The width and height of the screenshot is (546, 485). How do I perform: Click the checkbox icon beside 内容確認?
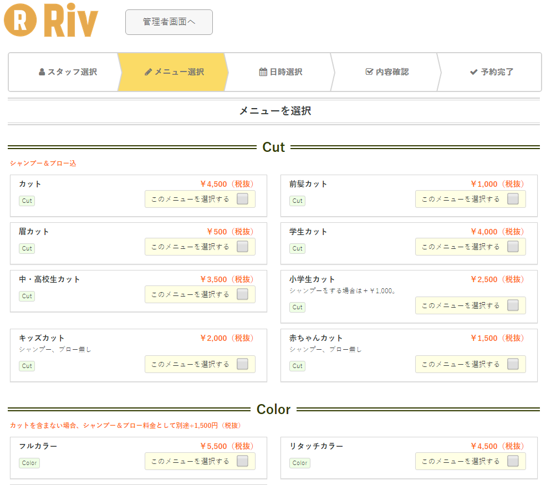coord(369,72)
